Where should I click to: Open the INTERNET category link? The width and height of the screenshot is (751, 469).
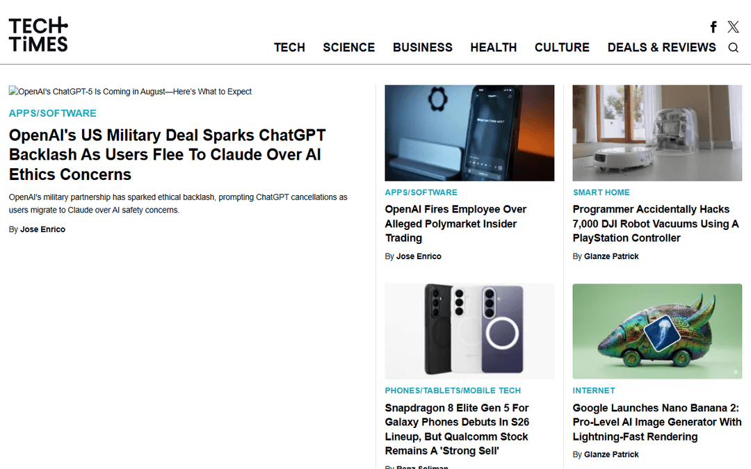click(x=593, y=390)
